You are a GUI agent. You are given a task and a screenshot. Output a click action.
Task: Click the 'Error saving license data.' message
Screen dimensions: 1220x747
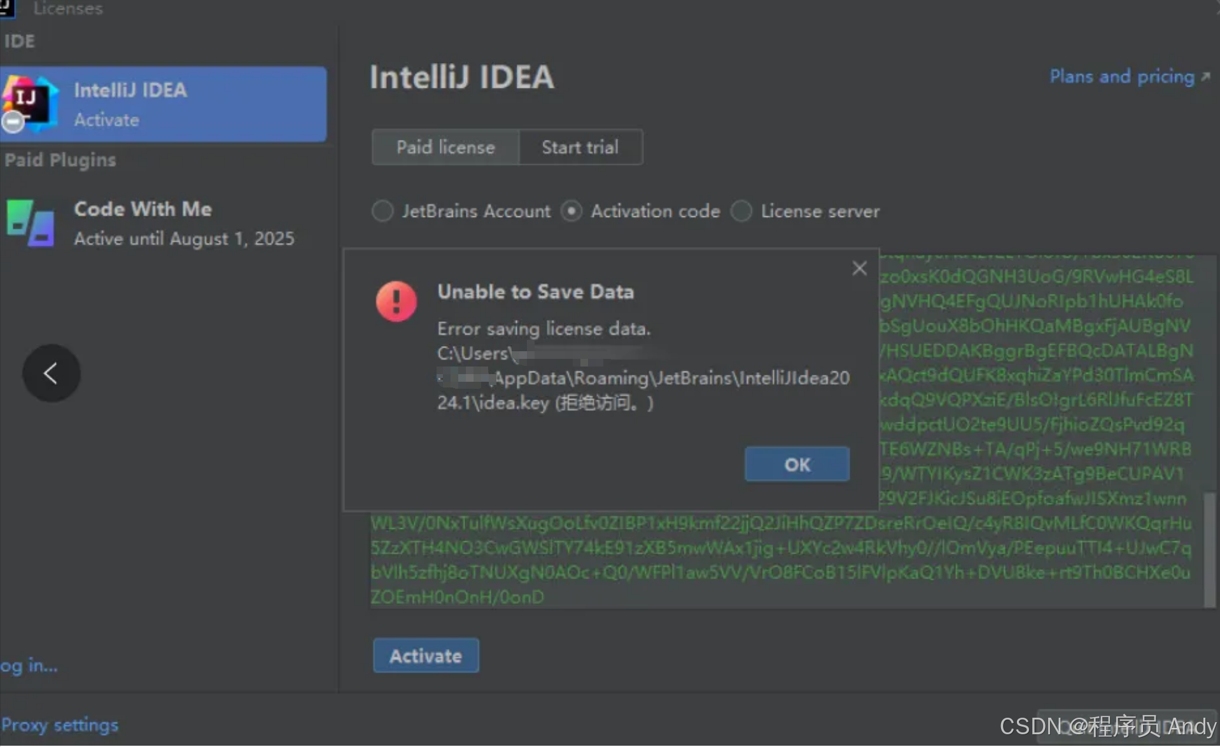(x=543, y=329)
